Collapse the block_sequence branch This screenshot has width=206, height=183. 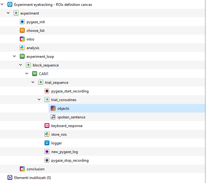point(21,65)
